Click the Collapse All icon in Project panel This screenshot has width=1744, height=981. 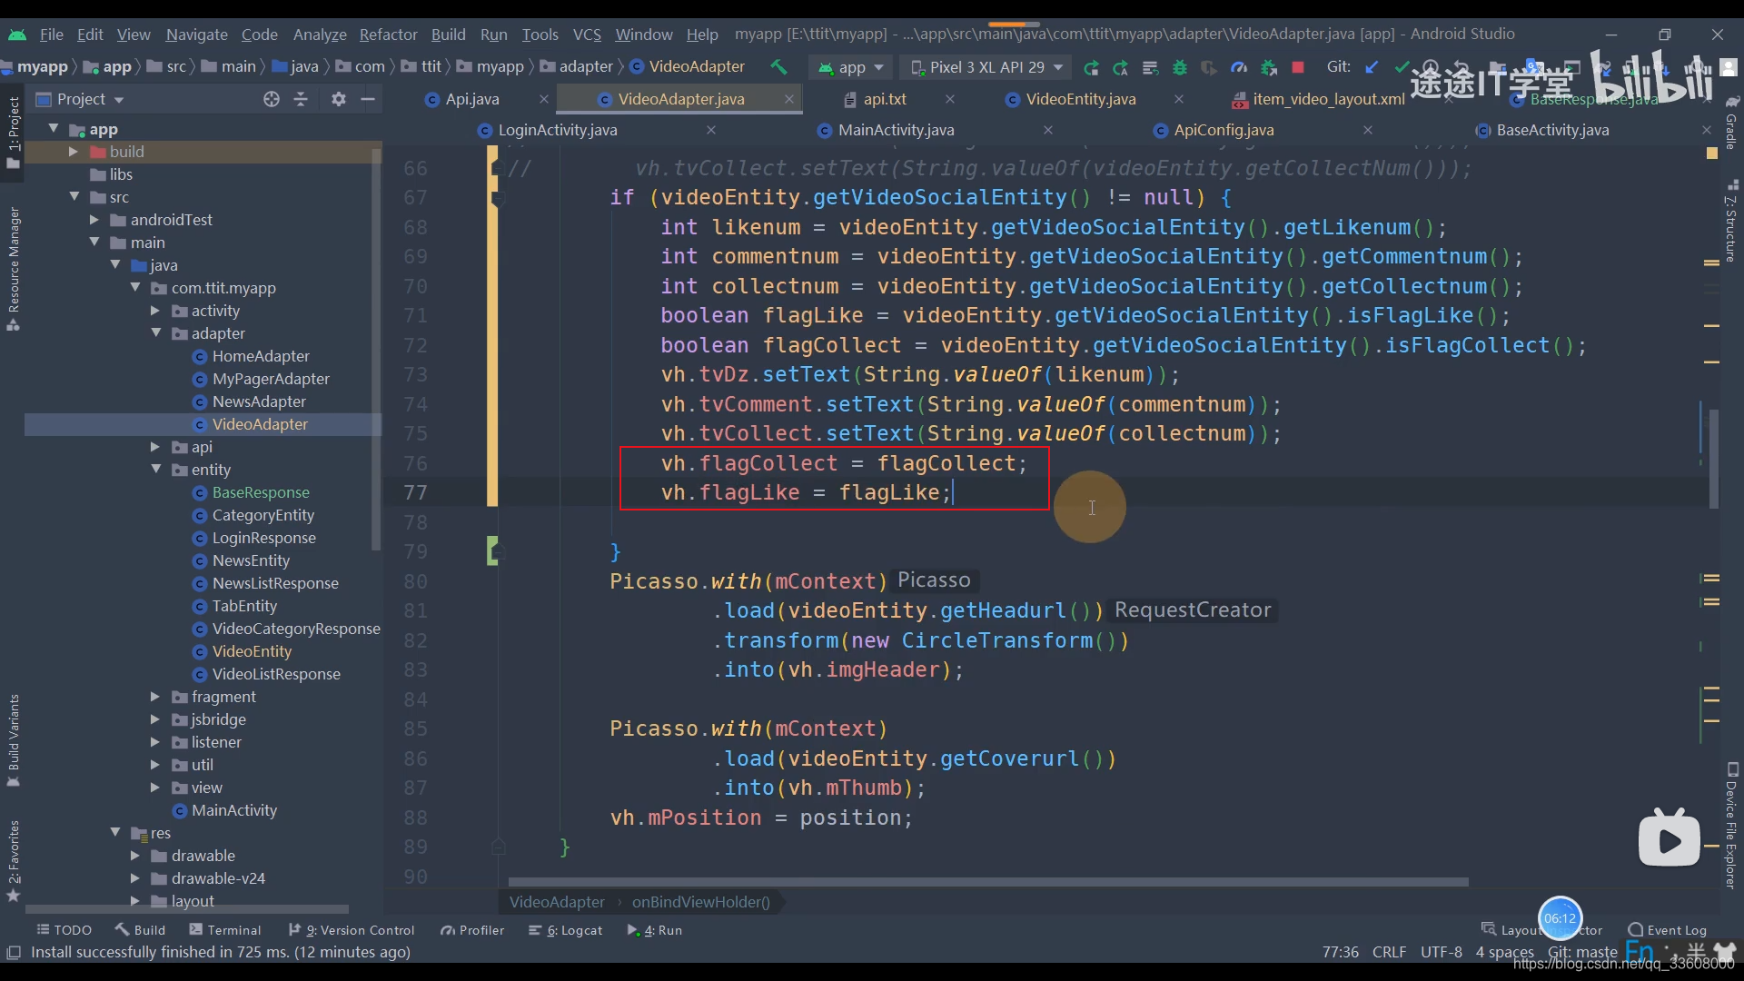click(302, 99)
